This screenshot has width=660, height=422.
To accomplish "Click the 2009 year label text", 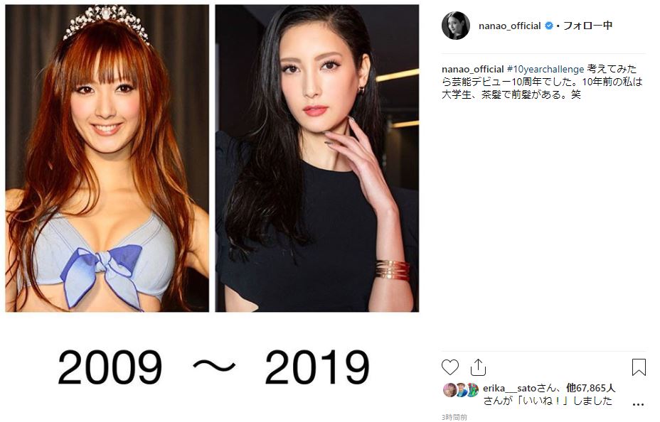I will (x=110, y=367).
